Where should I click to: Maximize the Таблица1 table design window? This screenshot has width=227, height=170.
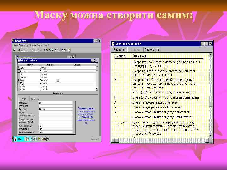click(94, 60)
